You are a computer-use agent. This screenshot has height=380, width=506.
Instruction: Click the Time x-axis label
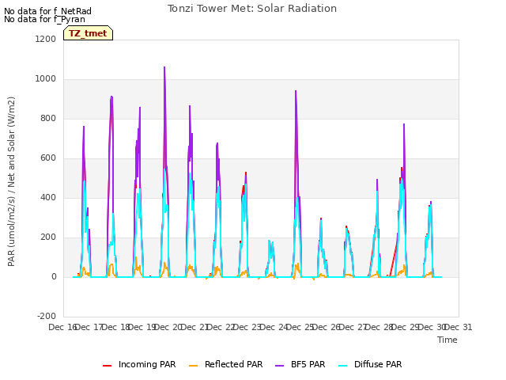pos(447,340)
